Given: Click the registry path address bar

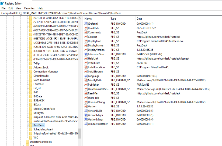Looking at the screenshot, I should coord(111,13).
